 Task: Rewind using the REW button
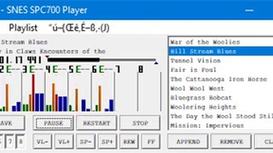click(x=129, y=142)
